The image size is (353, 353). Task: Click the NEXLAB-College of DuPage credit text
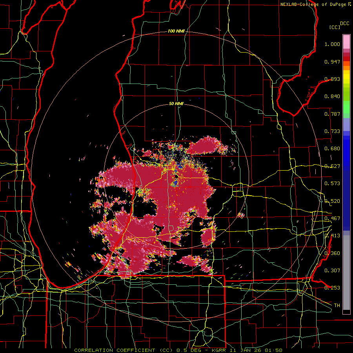[x=313, y=4]
